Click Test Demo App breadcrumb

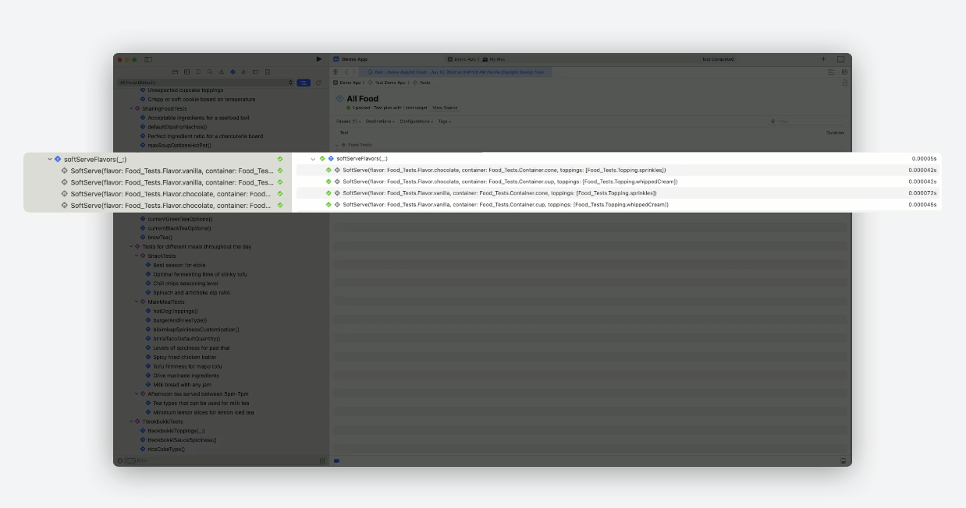[x=387, y=83]
